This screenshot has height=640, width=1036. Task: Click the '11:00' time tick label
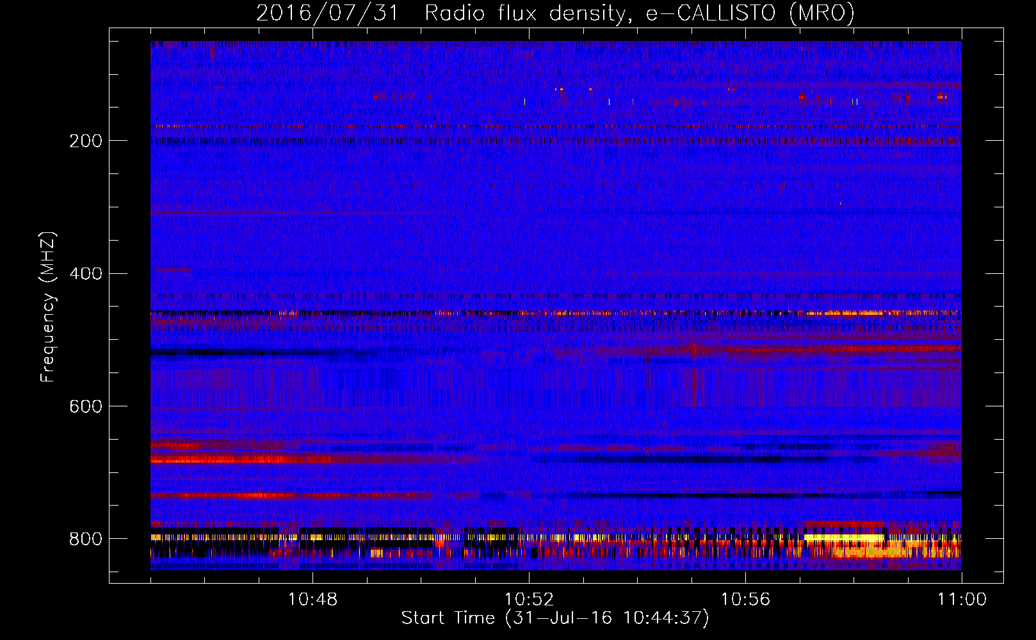(x=962, y=600)
